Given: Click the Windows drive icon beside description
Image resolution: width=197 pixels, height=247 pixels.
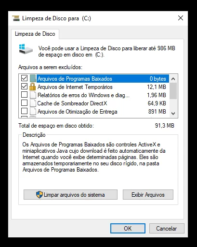Looking at the screenshot, I should [26, 49].
